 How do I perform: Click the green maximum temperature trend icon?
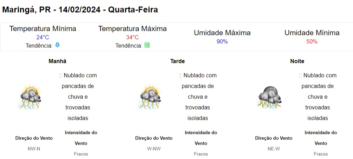tap(147, 45)
